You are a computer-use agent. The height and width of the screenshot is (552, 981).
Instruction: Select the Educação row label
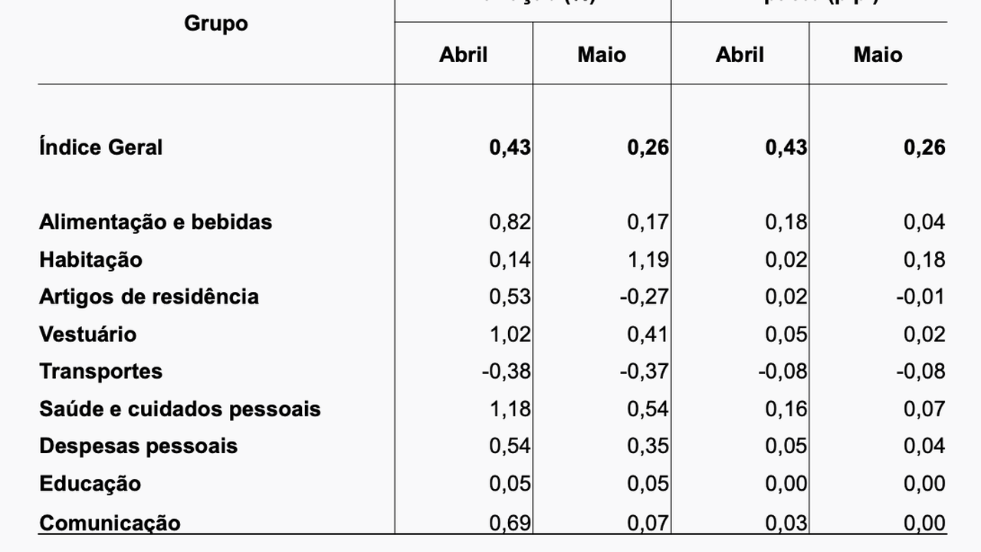[x=90, y=484]
